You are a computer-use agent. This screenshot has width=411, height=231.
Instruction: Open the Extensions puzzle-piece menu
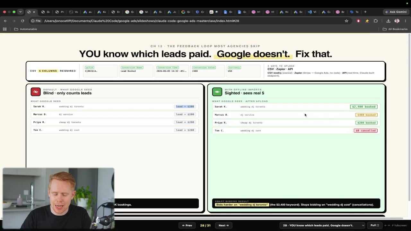(x=376, y=21)
